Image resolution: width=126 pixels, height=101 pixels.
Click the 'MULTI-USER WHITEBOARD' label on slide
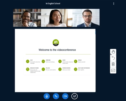[84, 68]
